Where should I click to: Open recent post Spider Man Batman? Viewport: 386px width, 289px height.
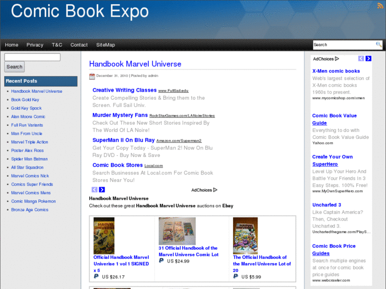[x=29, y=159]
